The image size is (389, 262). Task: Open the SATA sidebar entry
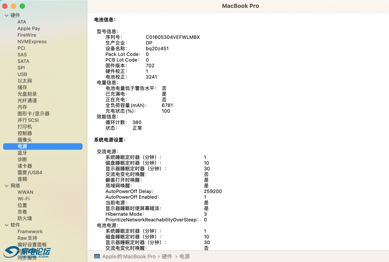(x=23, y=61)
